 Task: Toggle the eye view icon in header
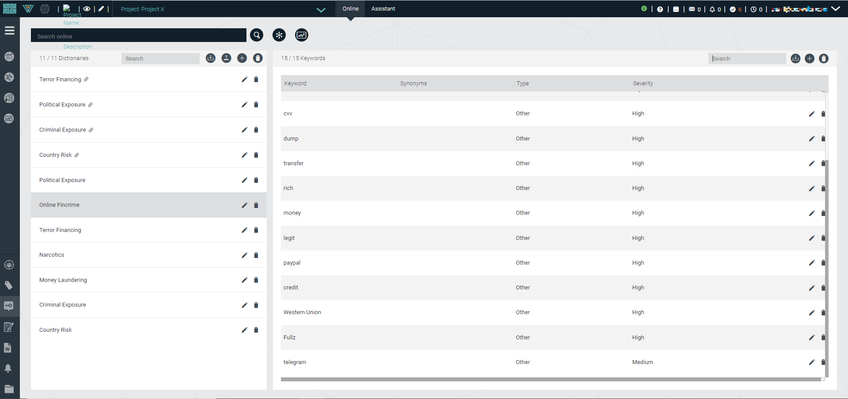[x=87, y=9]
